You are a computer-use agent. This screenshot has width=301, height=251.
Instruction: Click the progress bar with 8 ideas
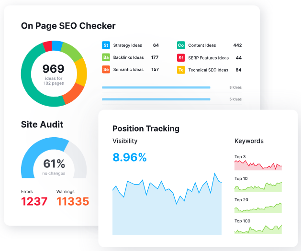tap(156, 87)
